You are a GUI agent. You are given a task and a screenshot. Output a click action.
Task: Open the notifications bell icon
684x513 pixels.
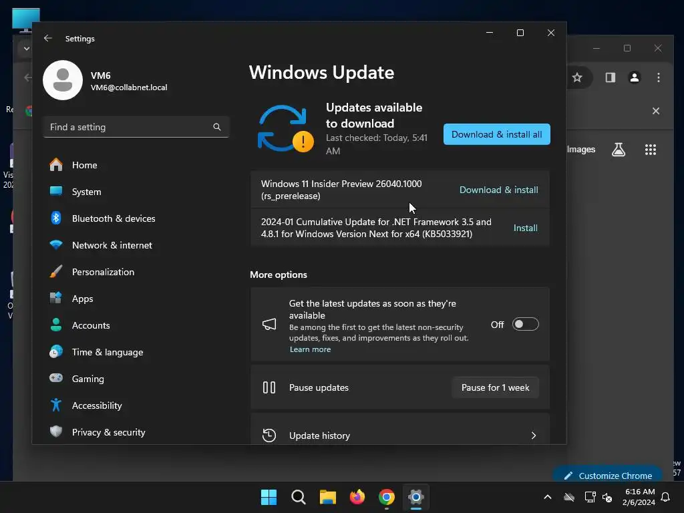[x=665, y=497]
